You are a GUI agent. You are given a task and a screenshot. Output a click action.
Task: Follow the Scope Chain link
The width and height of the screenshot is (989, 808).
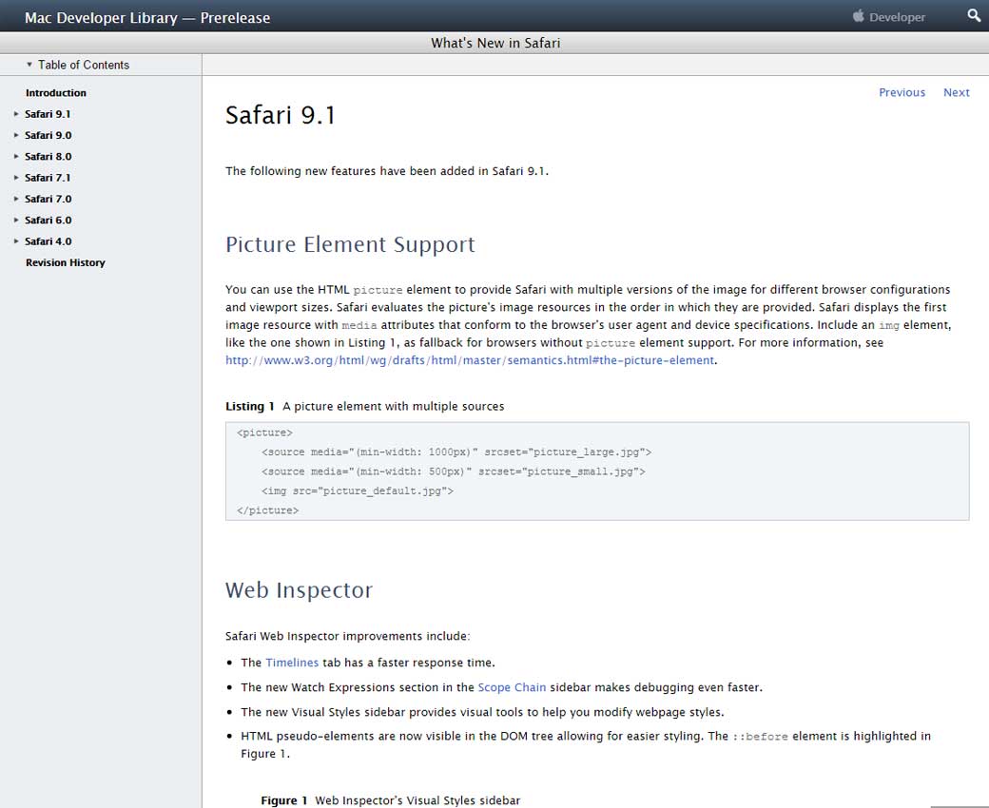[x=512, y=687]
